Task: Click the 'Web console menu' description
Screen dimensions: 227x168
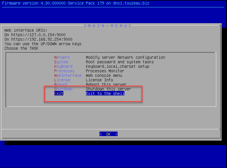Action: [x=104, y=75]
